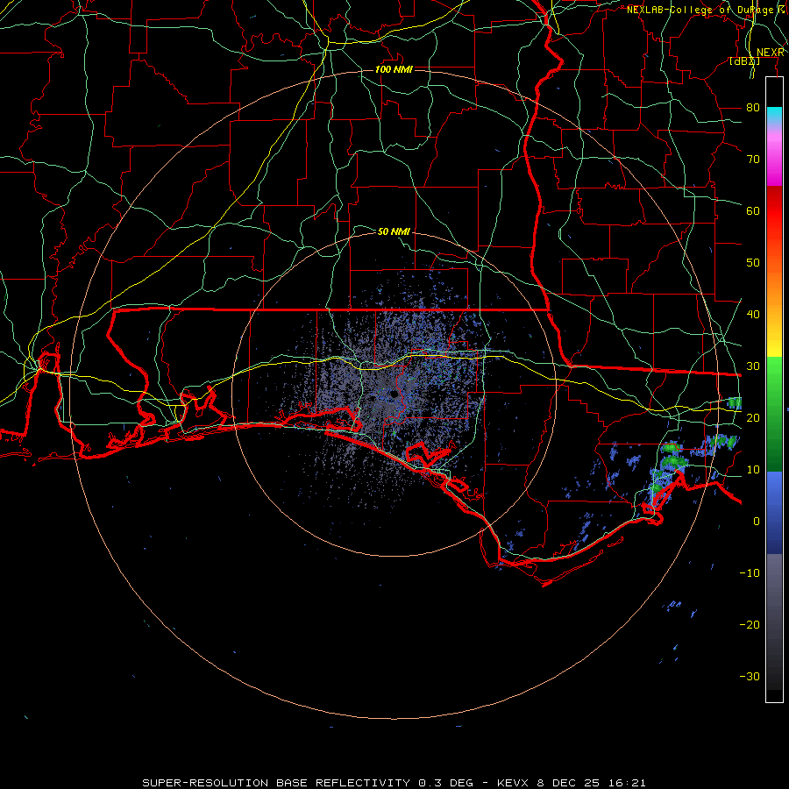This screenshot has height=789, width=789.
Task: Click the 60 value on reflectivity scale
Action: 753,210
